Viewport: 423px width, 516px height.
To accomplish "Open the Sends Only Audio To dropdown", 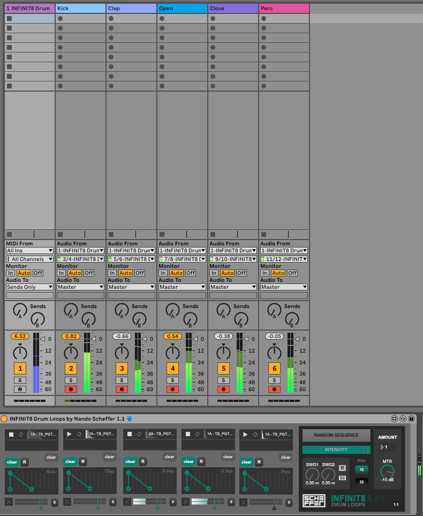I will coord(29,287).
